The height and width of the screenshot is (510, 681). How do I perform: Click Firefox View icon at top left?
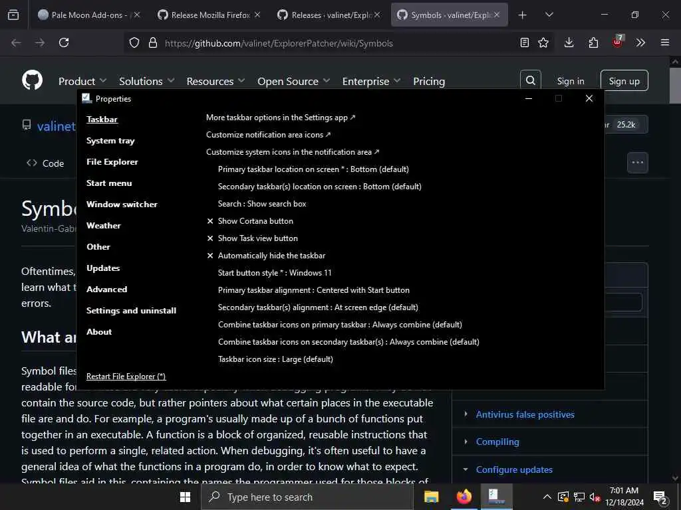[13, 15]
